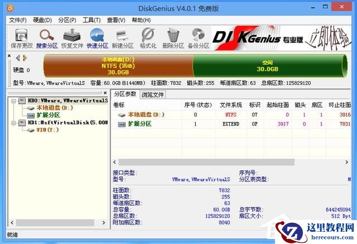Click the partition table horizontal scrollbar thumb
357x244 pixels.
(206, 162)
